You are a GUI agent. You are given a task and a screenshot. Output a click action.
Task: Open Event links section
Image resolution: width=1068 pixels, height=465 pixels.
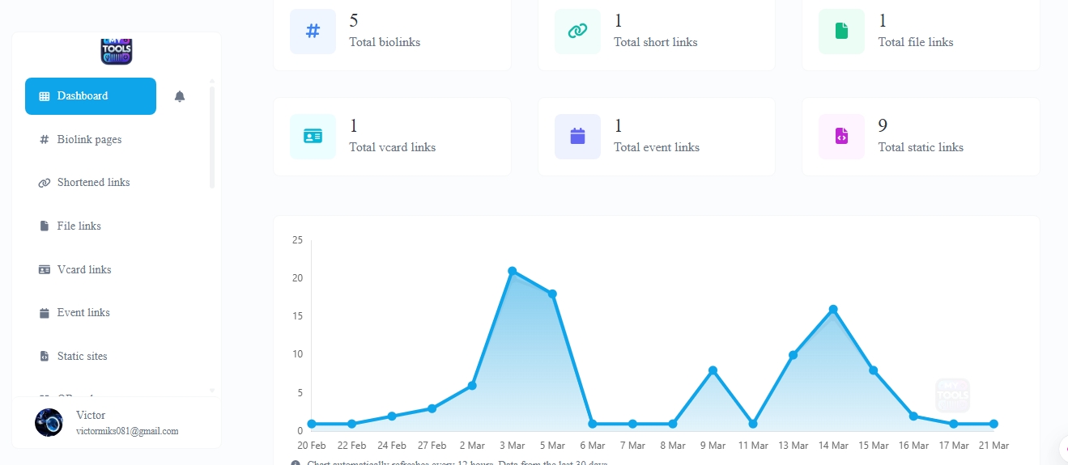click(83, 313)
